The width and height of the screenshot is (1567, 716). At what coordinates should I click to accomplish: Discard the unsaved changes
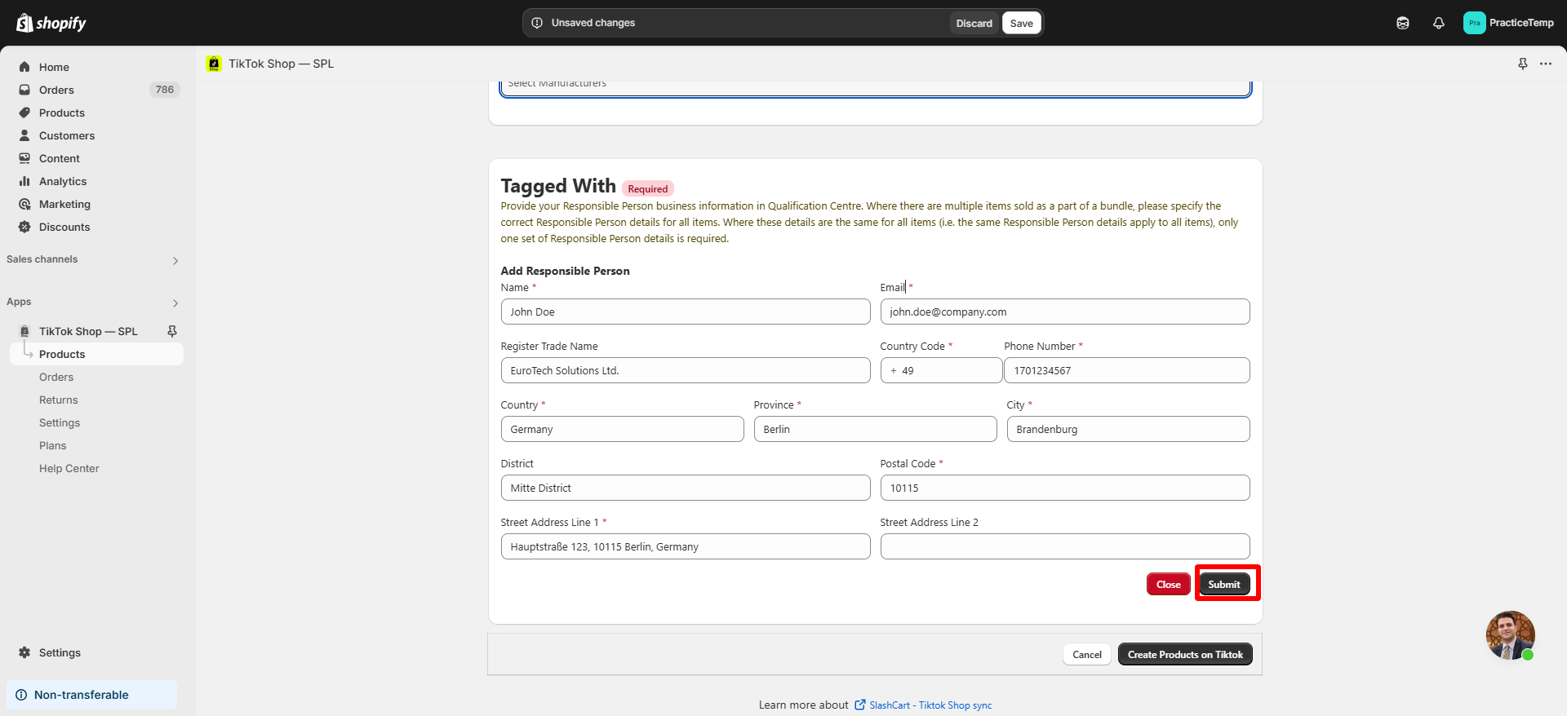(974, 23)
